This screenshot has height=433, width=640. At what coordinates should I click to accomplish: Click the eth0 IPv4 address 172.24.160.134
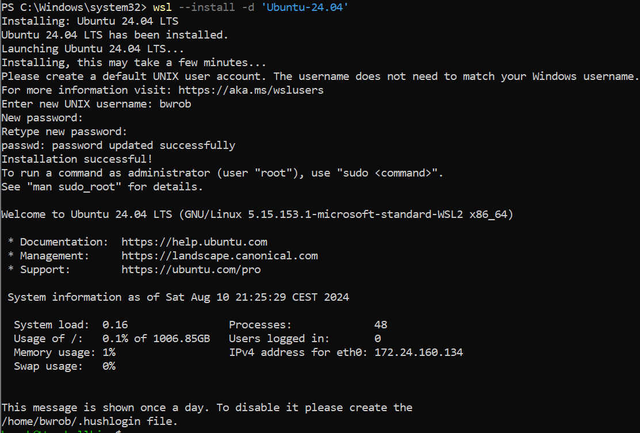point(419,352)
